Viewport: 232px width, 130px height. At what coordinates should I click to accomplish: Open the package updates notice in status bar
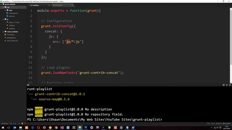(227, 123)
